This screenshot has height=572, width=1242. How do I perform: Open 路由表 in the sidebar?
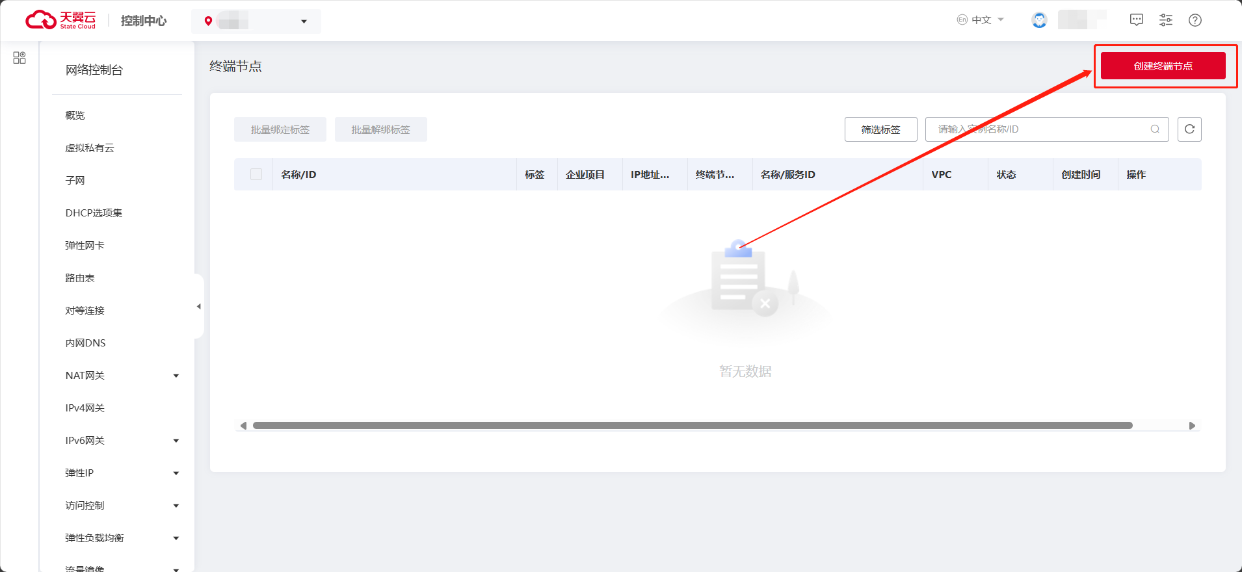[x=80, y=278]
